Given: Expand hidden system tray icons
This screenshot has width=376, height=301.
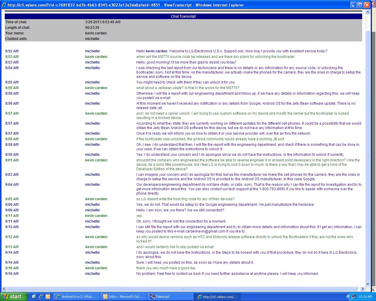Looking at the screenshot, I should [349, 297].
